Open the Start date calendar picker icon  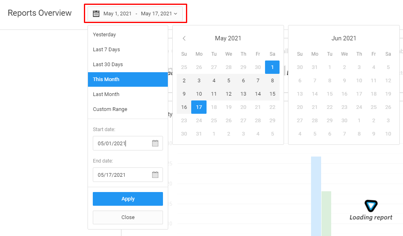[x=155, y=143]
